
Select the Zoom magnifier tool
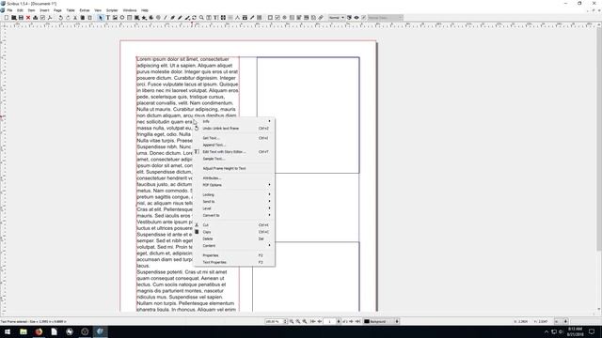coord(201,18)
